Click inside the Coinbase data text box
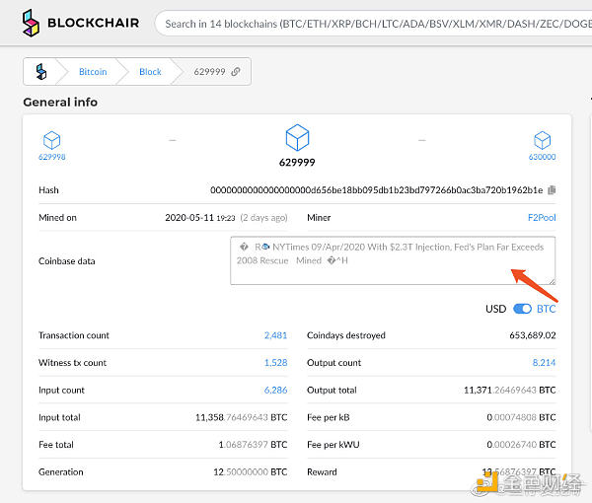This screenshot has height=503, width=592. point(393,261)
